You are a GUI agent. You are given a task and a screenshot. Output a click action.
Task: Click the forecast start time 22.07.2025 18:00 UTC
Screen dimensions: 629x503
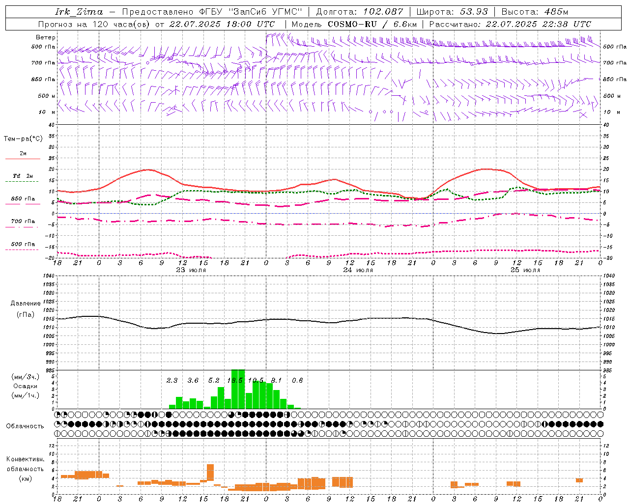coord(222,24)
